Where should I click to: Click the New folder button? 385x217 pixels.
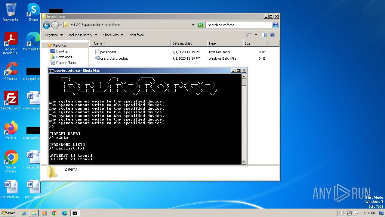point(137,35)
